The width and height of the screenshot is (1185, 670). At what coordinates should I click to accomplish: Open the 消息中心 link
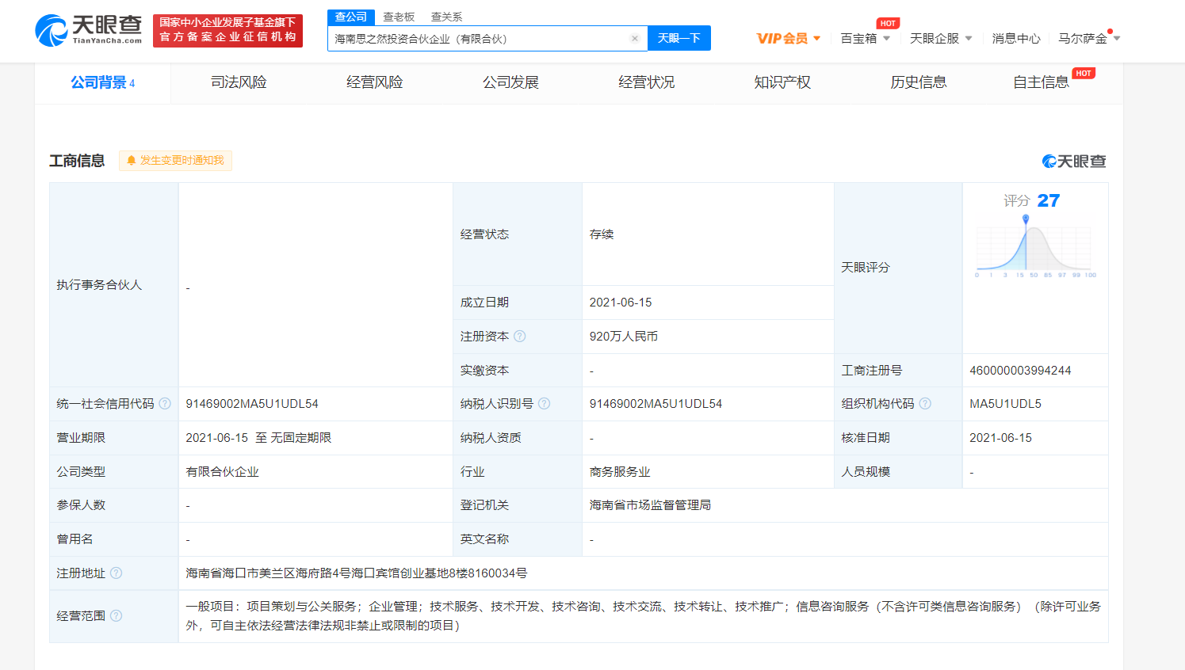1016,38
